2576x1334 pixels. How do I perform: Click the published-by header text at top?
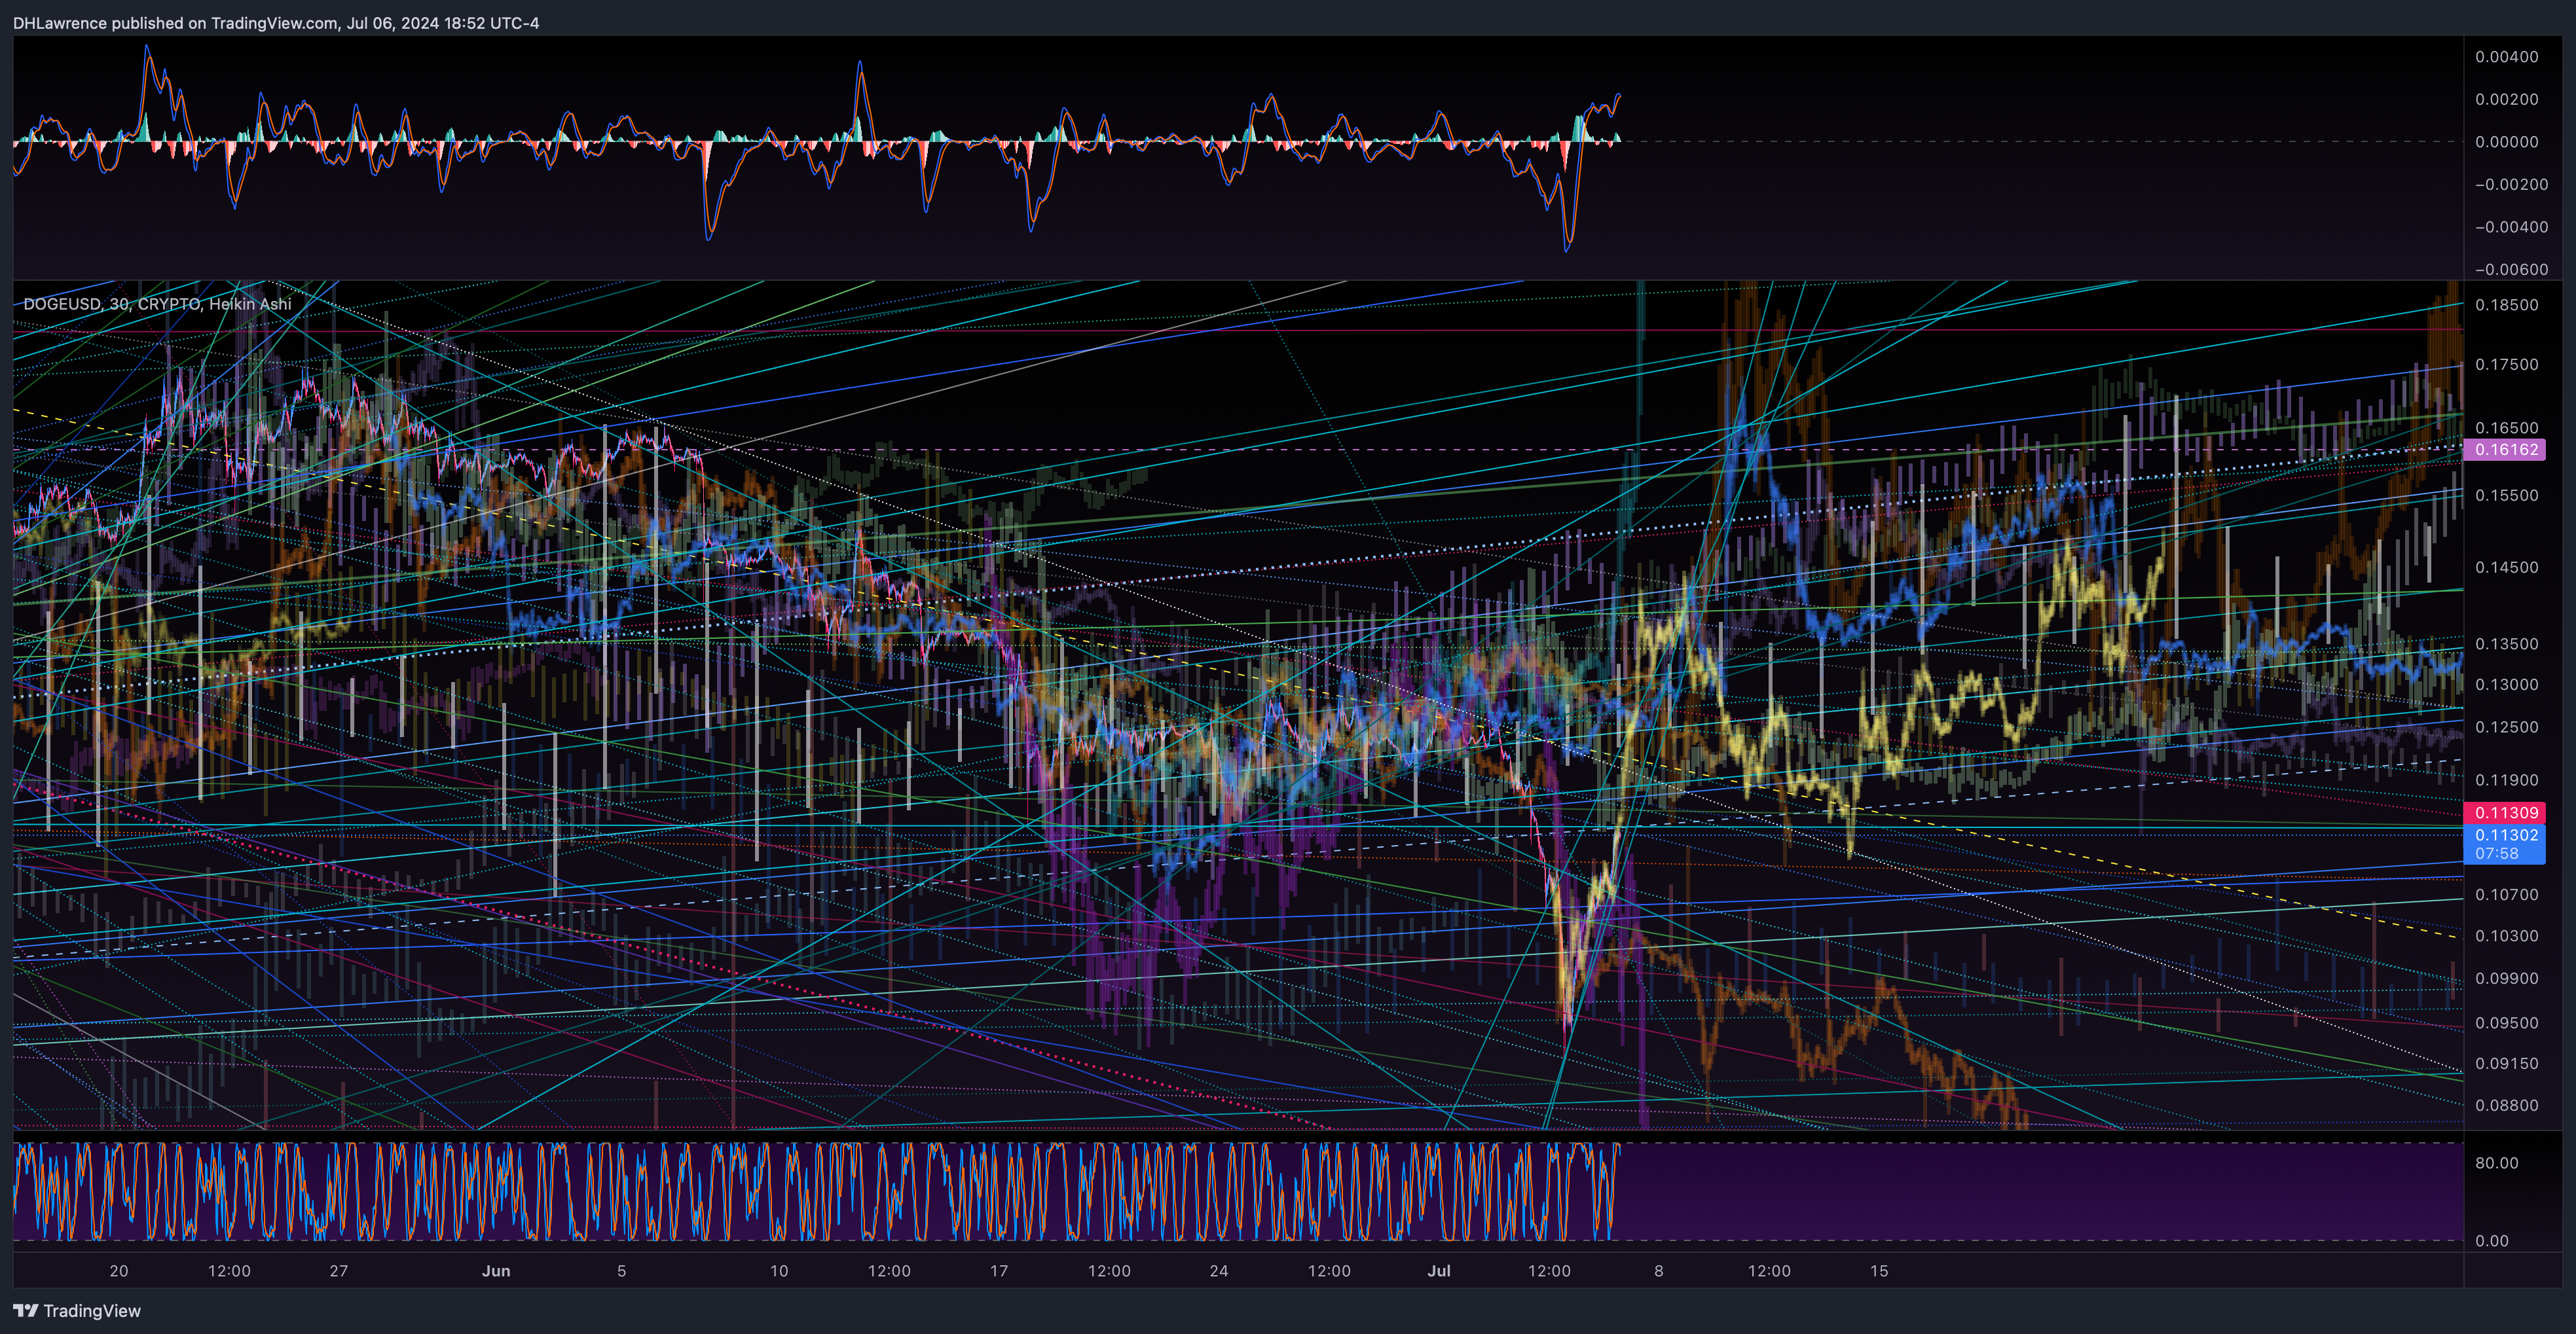pyautogui.click(x=276, y=23)
